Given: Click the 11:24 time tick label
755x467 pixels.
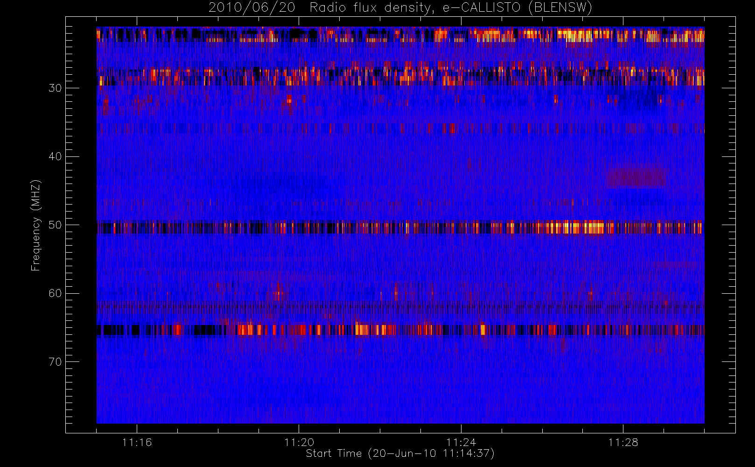Looking at the screenshot, I should [461, 442].
